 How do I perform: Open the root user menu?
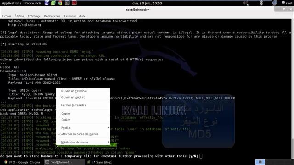pyautogui.click(x=287, y=3)
